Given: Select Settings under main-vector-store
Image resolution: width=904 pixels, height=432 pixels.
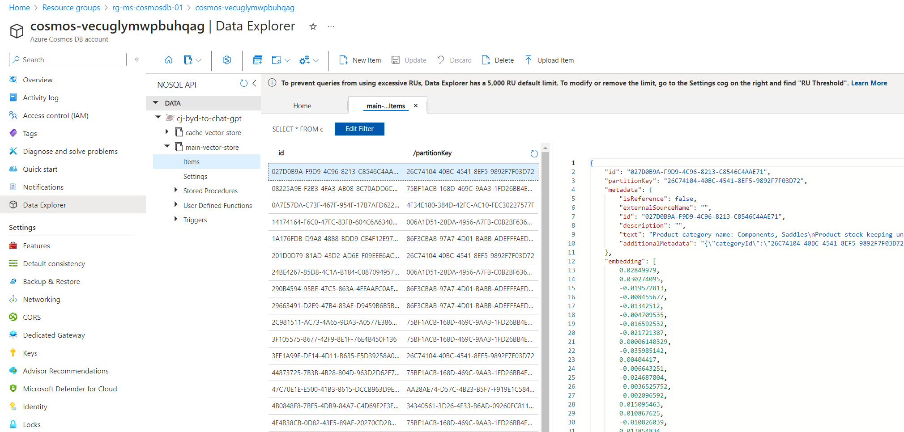Looking at the screenshot, I should [195, 177].
